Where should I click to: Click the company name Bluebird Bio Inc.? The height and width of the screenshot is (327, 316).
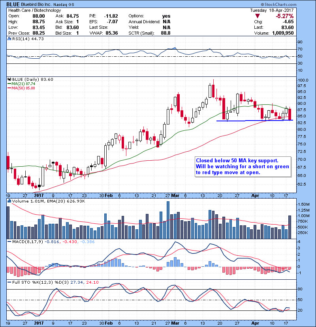36,5
